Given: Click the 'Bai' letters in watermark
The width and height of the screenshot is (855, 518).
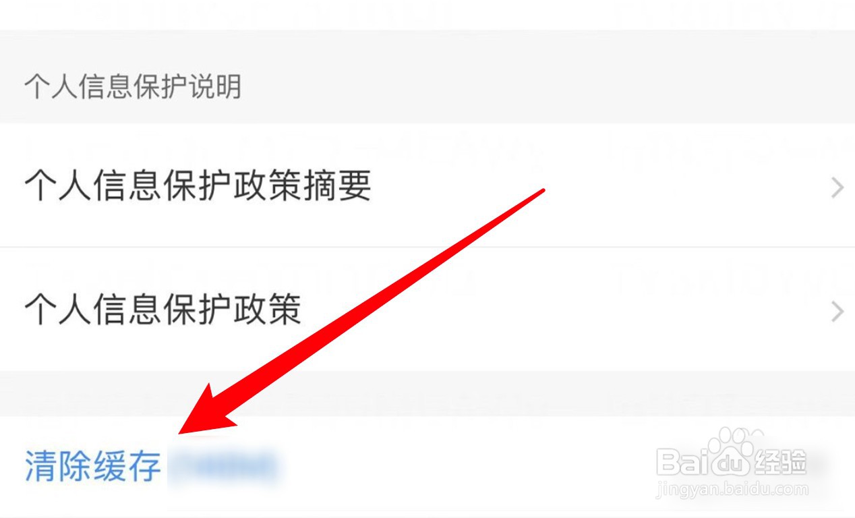Looking at the screenshot, I should 682,462.
